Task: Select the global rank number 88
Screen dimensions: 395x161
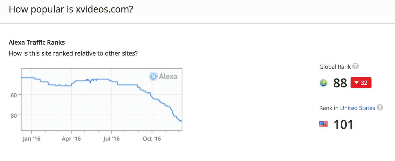Action: tap(340, 83)
